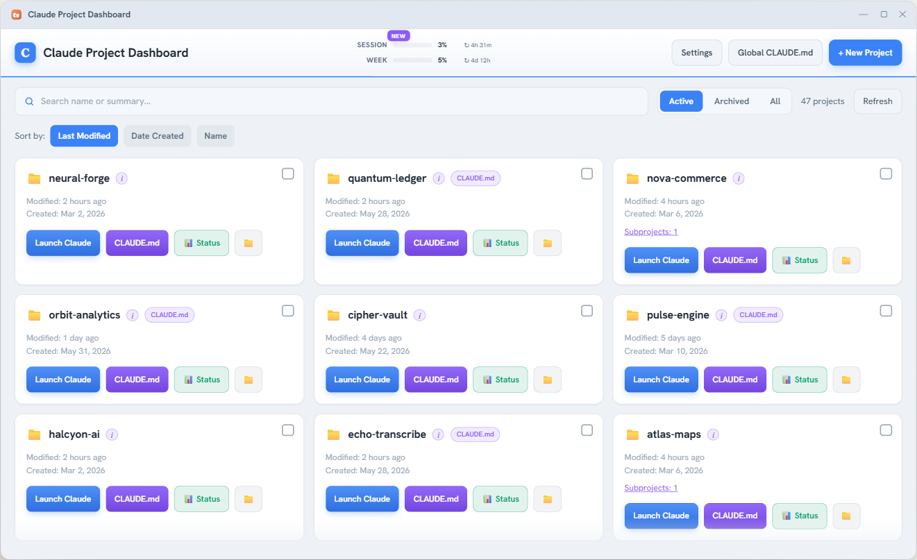Launch Claude for echo-transcribe

coord(362,499)
